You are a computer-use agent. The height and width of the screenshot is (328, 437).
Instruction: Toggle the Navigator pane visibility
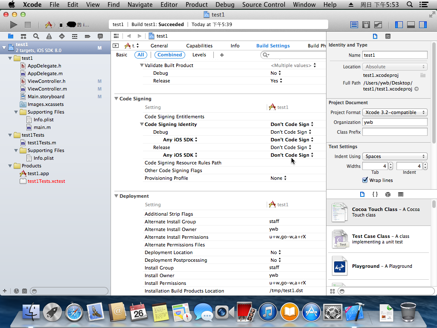[x=399, y=25]
